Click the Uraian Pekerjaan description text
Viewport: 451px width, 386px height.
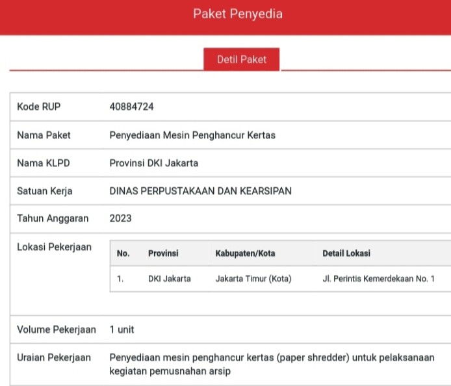coord(272,365)
